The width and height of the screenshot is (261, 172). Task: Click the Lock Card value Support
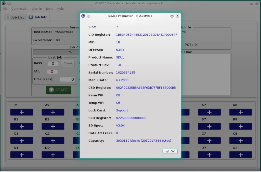pos(122,110)
